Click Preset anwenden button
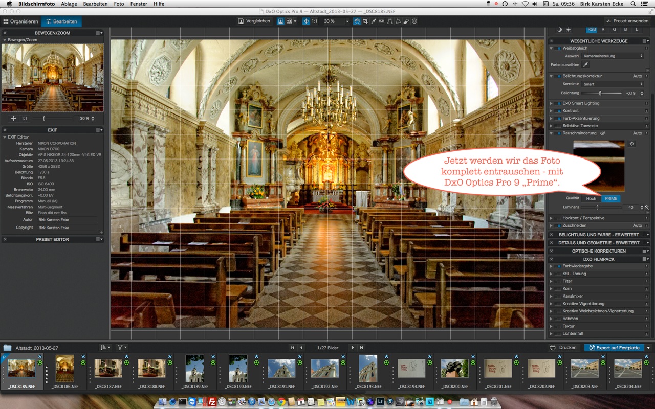 coord(627,21)
